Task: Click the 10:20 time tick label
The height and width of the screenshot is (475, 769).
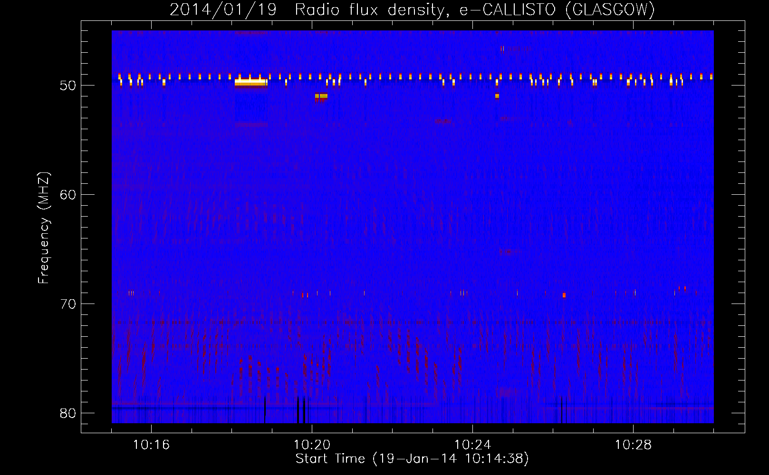Action: pos(312,445)
